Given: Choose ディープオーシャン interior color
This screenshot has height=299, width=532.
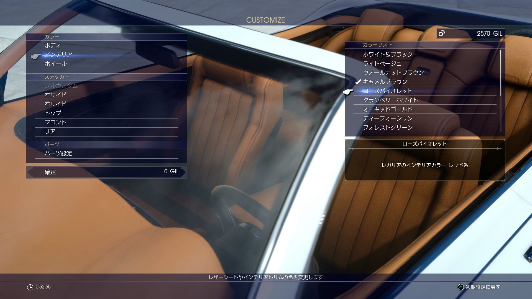Looking at the screenshot, I should click(425, 118).
